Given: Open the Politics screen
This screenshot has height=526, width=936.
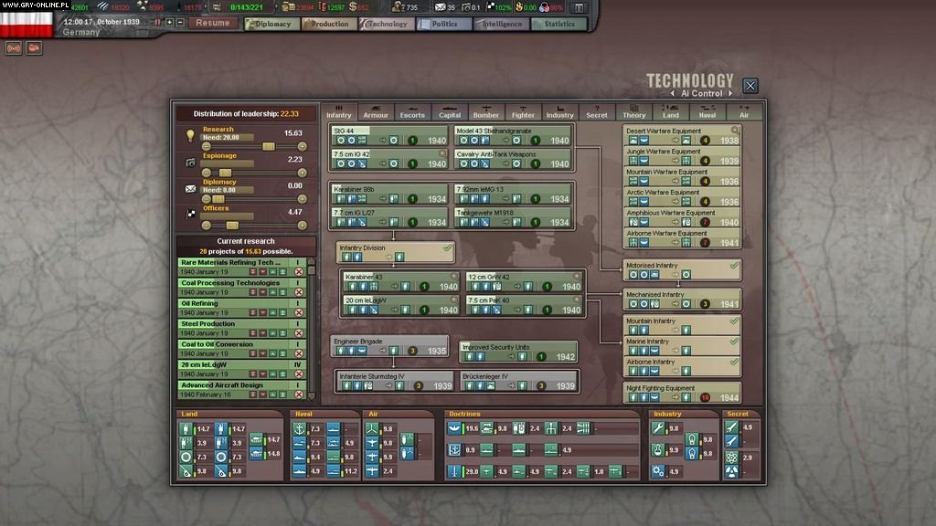Looking at the screenshot, I should point(444,24).
